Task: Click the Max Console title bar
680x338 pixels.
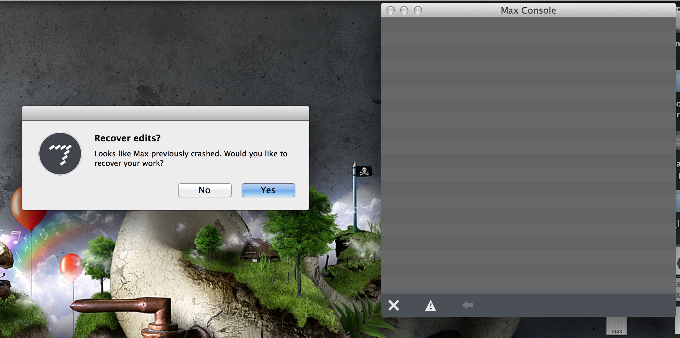Action: [528, 10]
